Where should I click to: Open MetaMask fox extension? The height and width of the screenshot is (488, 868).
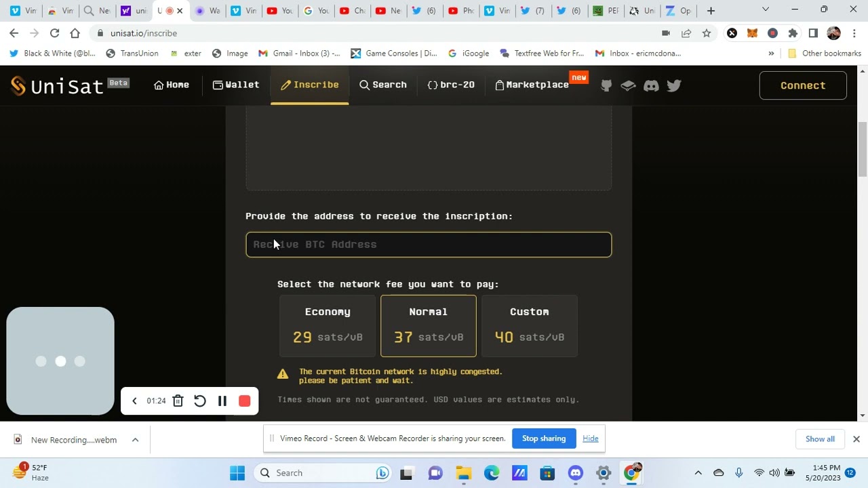(752, 33)
